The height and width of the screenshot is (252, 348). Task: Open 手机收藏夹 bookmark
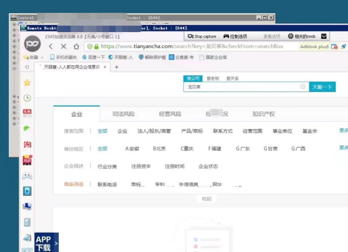pos(63,57)
